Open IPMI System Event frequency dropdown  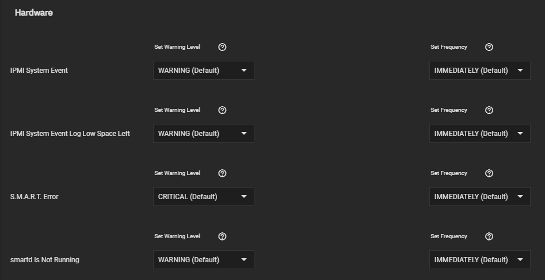[479, 71]
